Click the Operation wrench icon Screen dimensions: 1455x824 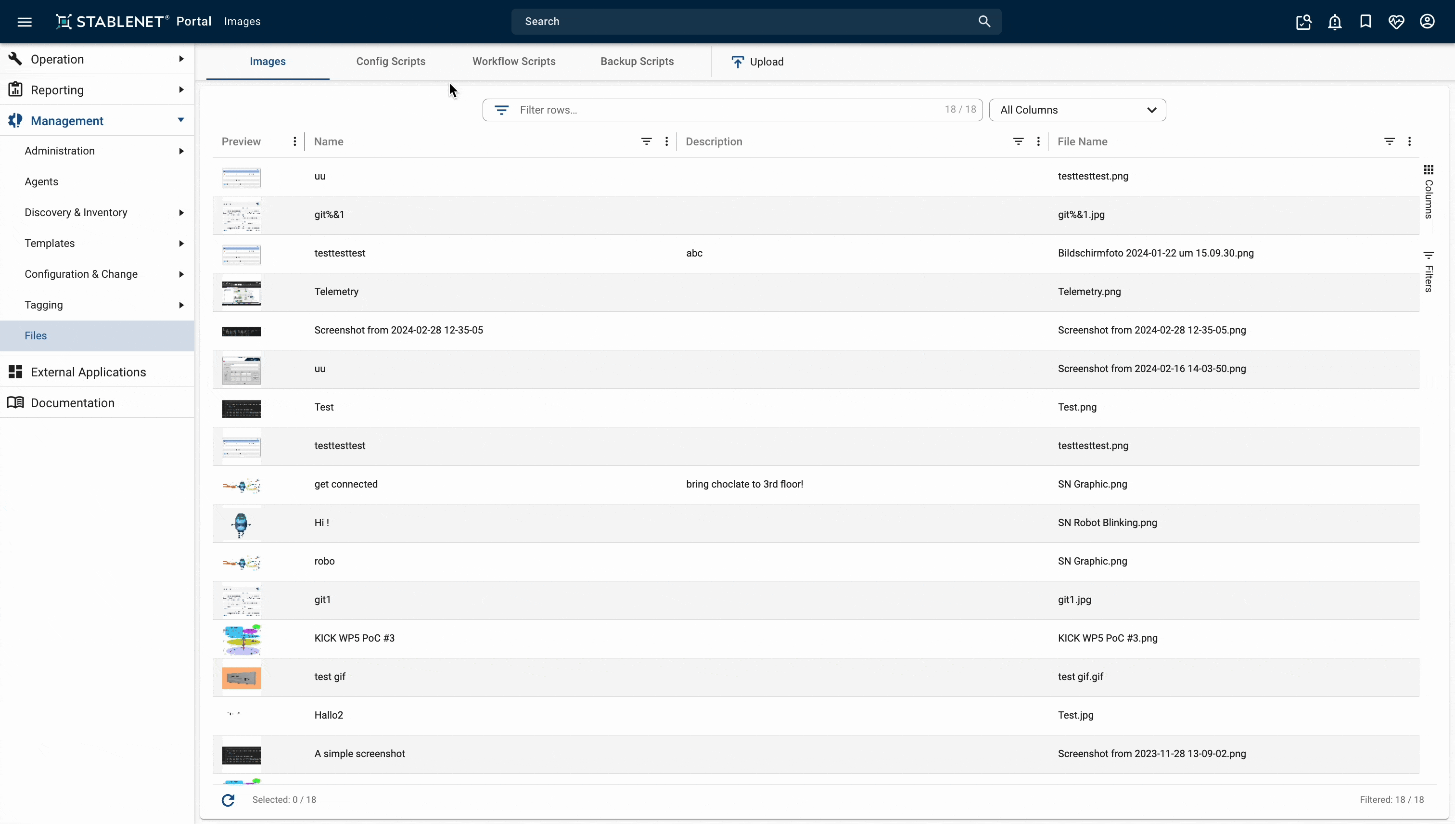click(15, 59)
